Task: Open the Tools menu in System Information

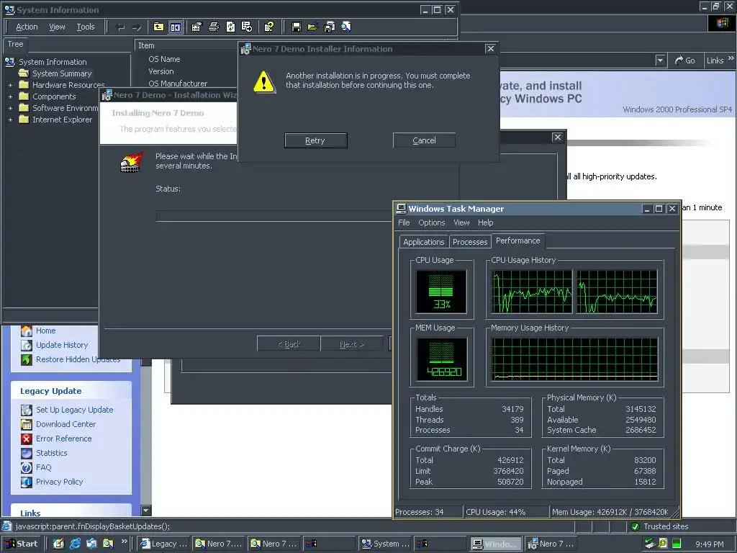Action: click(86, 27)
